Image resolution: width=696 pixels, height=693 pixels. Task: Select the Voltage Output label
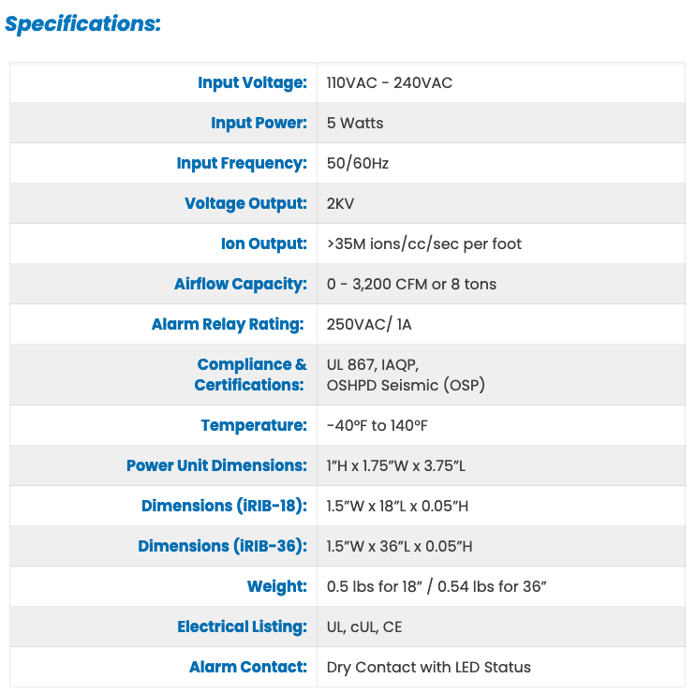pyautogui.click(x=245, y=203)
